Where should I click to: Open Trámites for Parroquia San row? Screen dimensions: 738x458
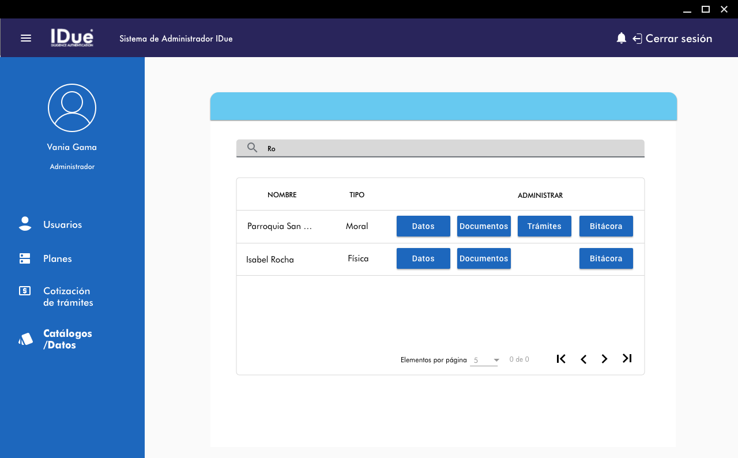[544, 226]
